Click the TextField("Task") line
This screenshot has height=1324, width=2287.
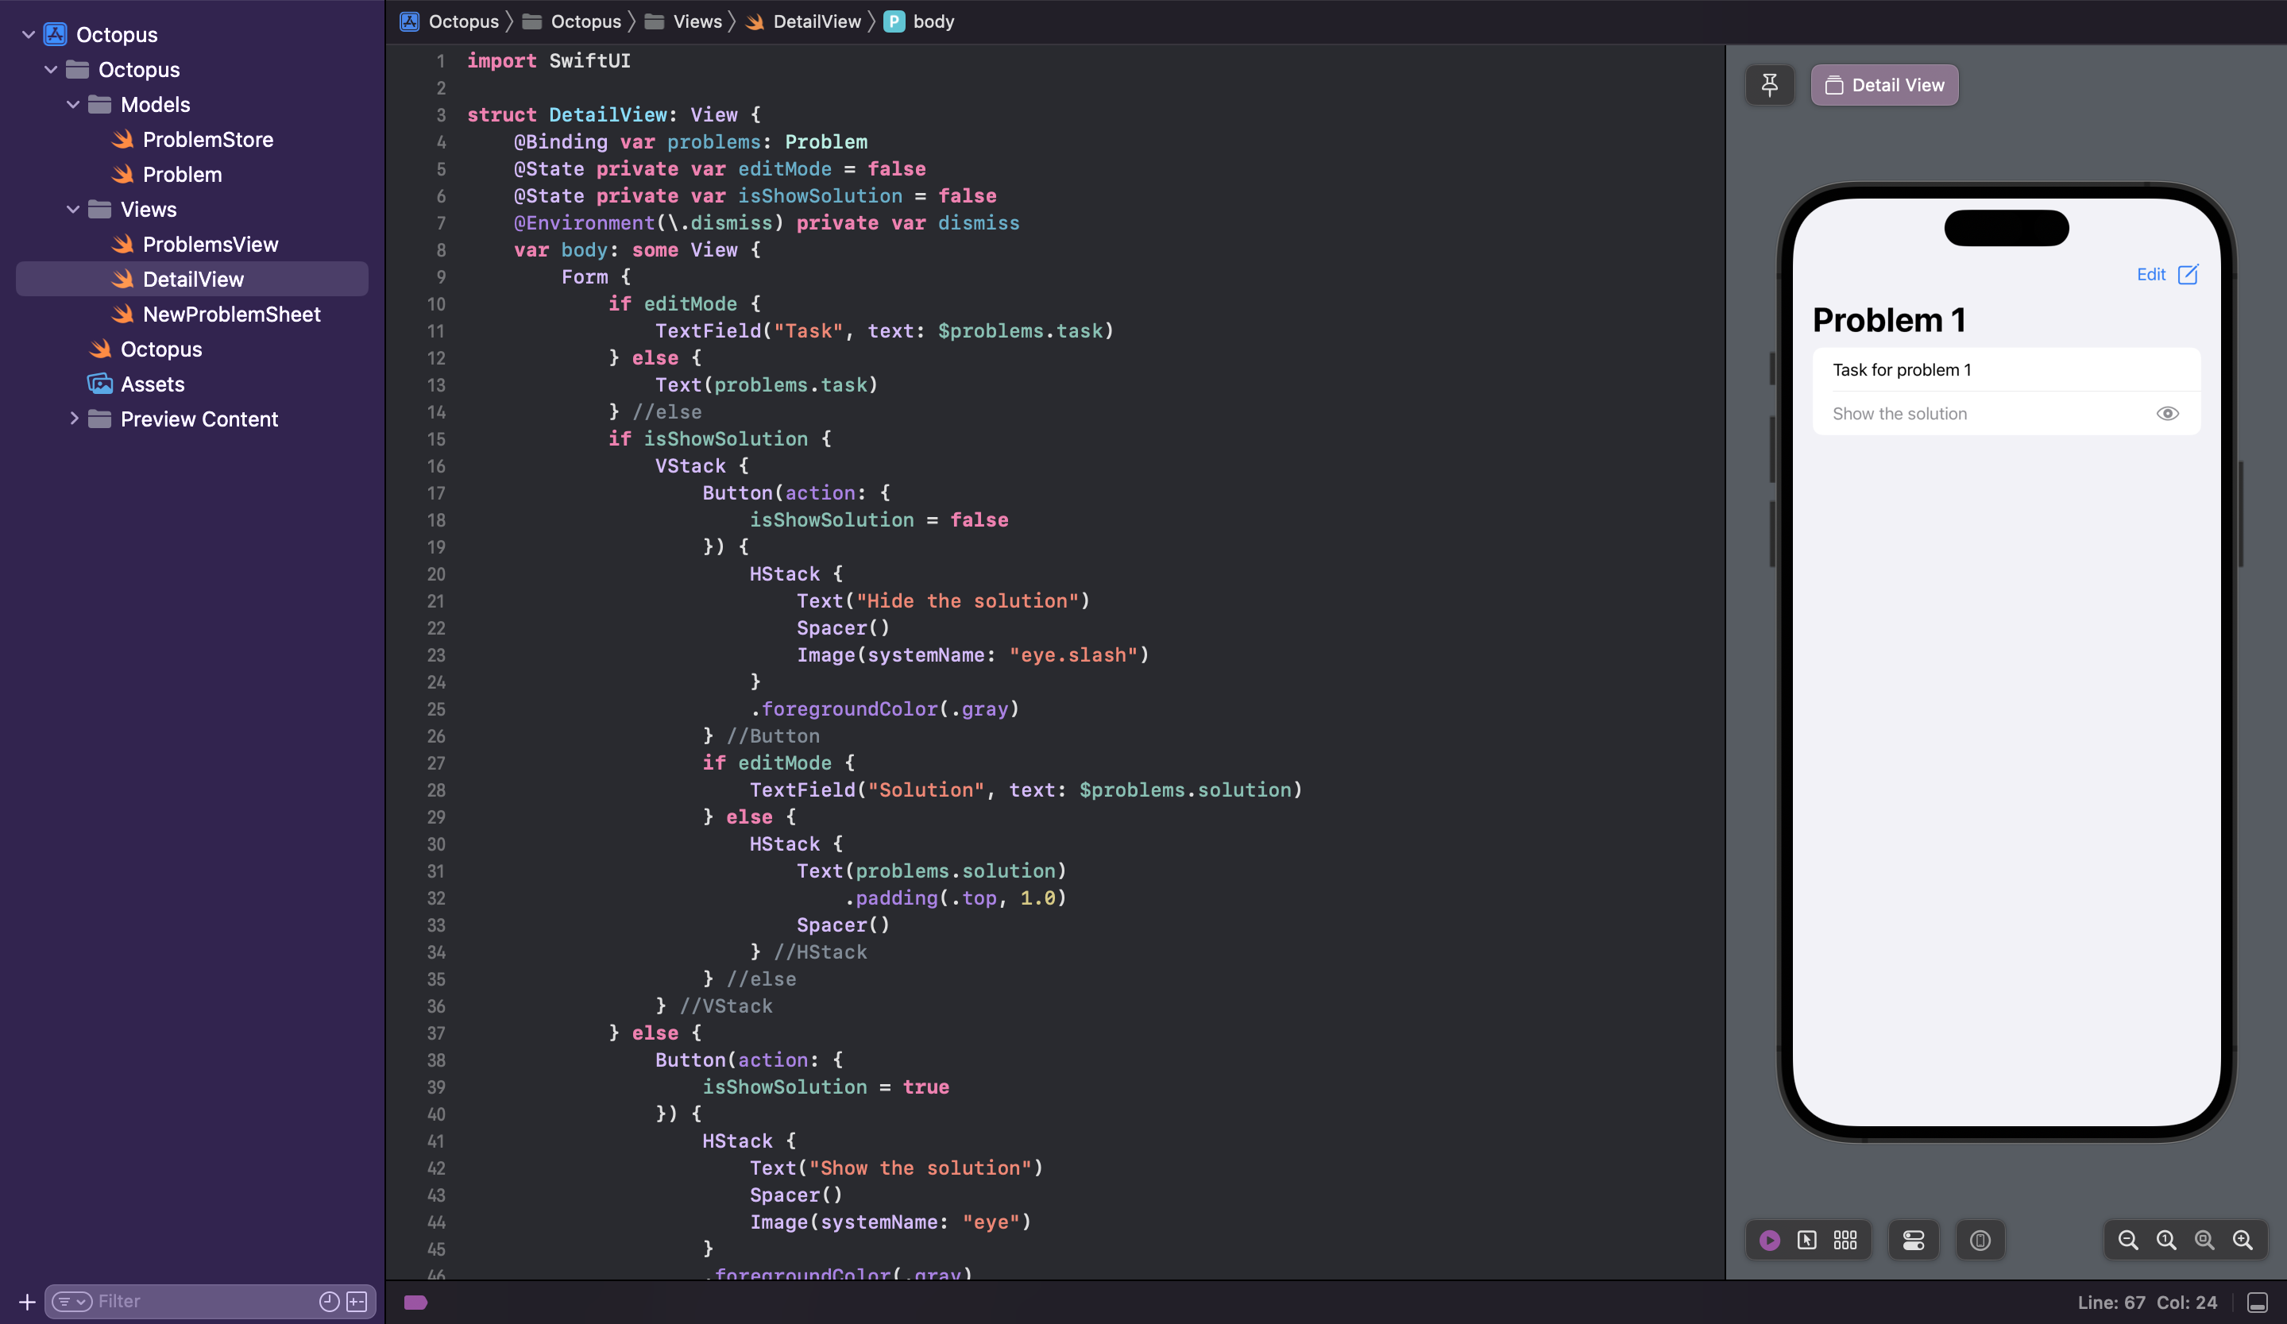884,330
